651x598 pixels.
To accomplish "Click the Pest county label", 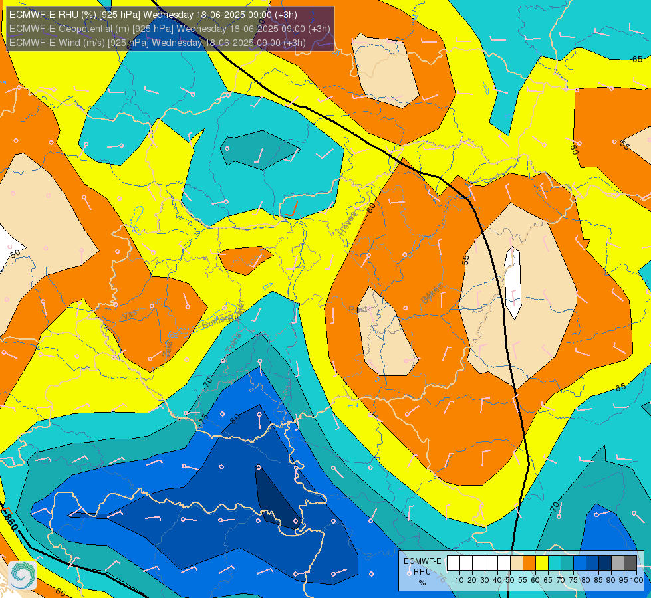I will click(x=358, y=309).
